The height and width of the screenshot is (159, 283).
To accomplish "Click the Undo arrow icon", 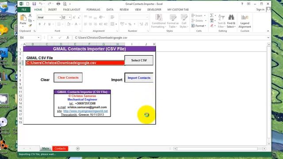I will (x=41, y=4).
